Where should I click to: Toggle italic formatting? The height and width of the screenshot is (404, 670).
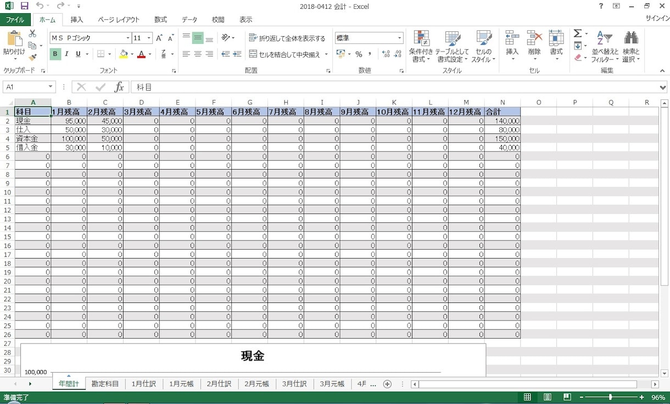pos(66,54)
